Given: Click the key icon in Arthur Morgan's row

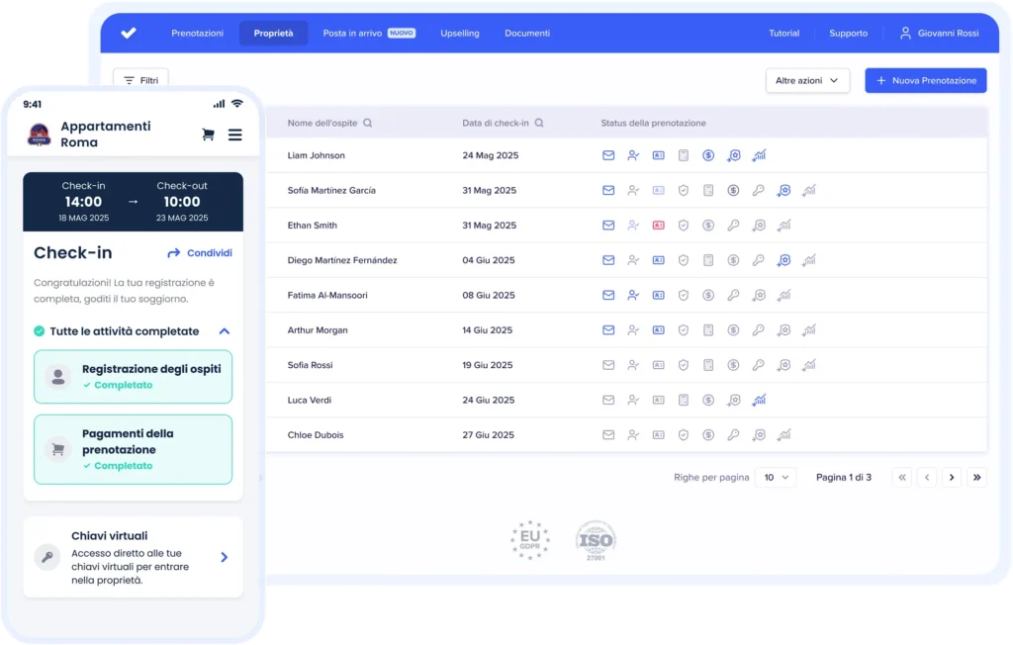Looking at the screenshot, I should click(x=759, y=330).
